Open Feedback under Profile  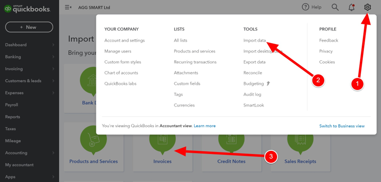[329, 41]
